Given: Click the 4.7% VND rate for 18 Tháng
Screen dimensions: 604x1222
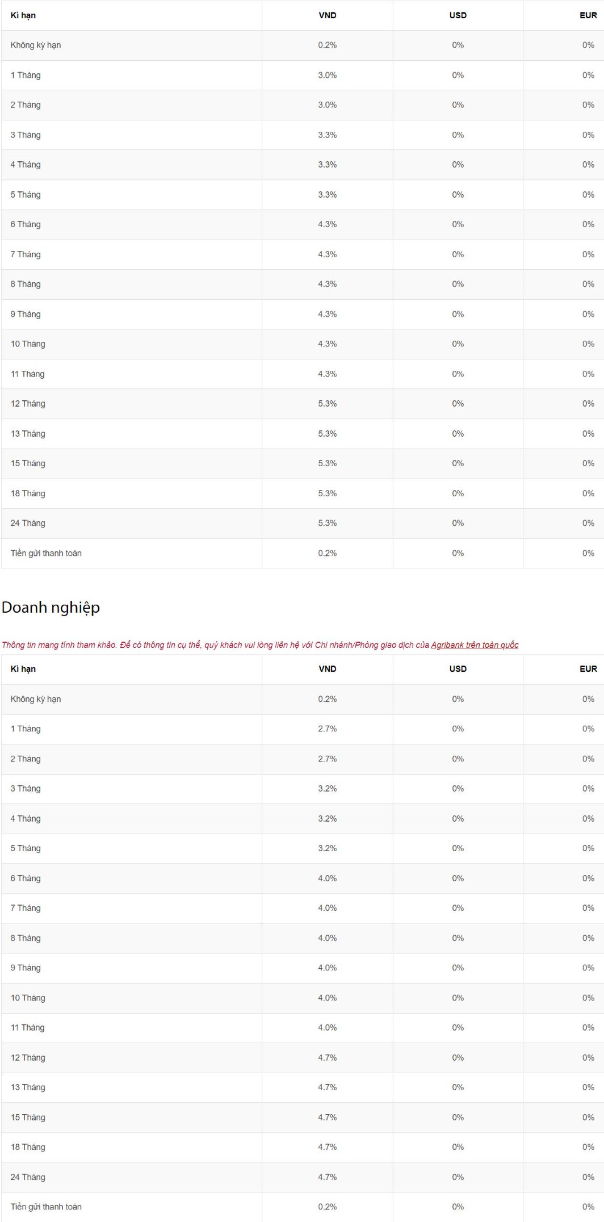Looking at the screenshot, I should (327, 1147).
